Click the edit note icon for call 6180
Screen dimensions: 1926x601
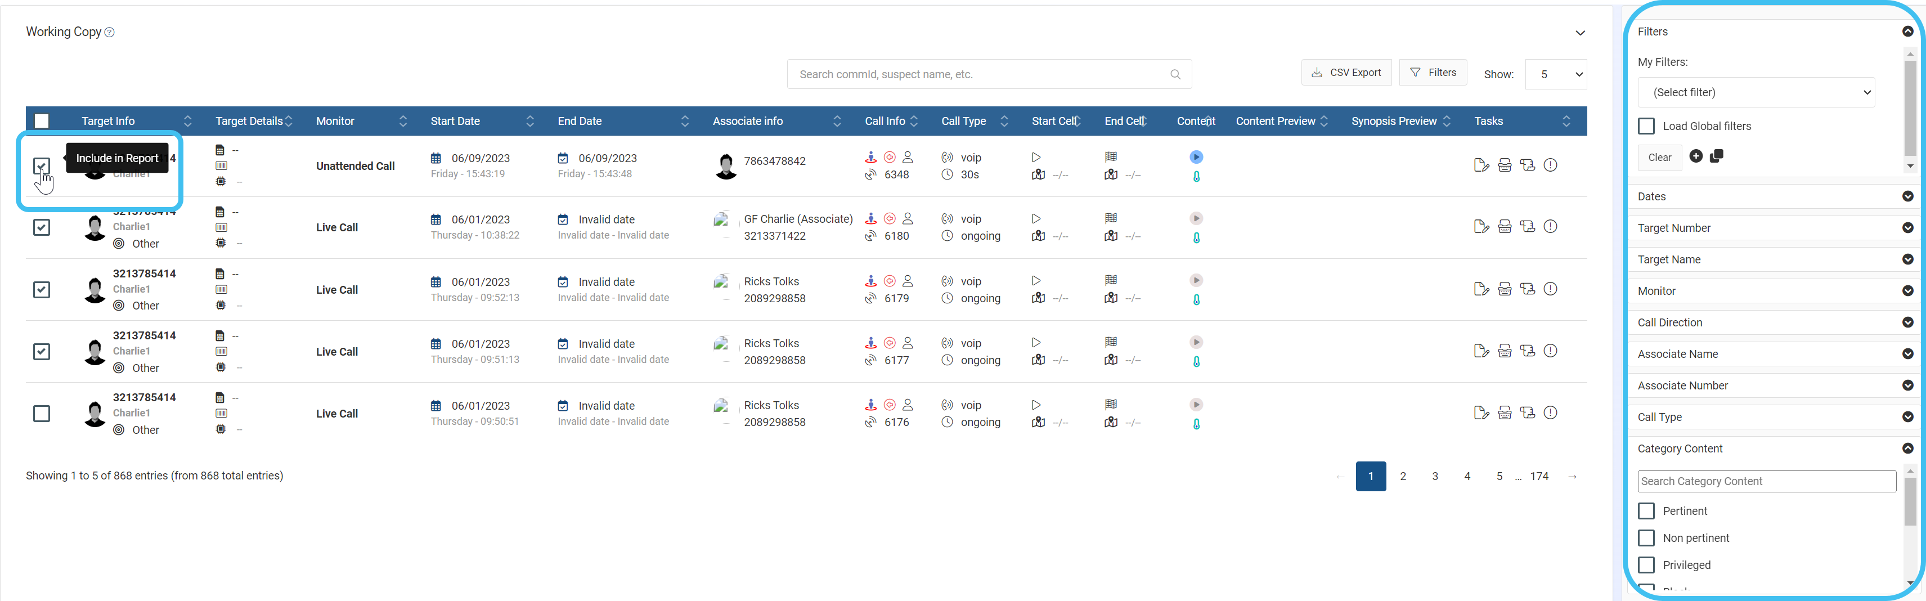[1480, 226]
